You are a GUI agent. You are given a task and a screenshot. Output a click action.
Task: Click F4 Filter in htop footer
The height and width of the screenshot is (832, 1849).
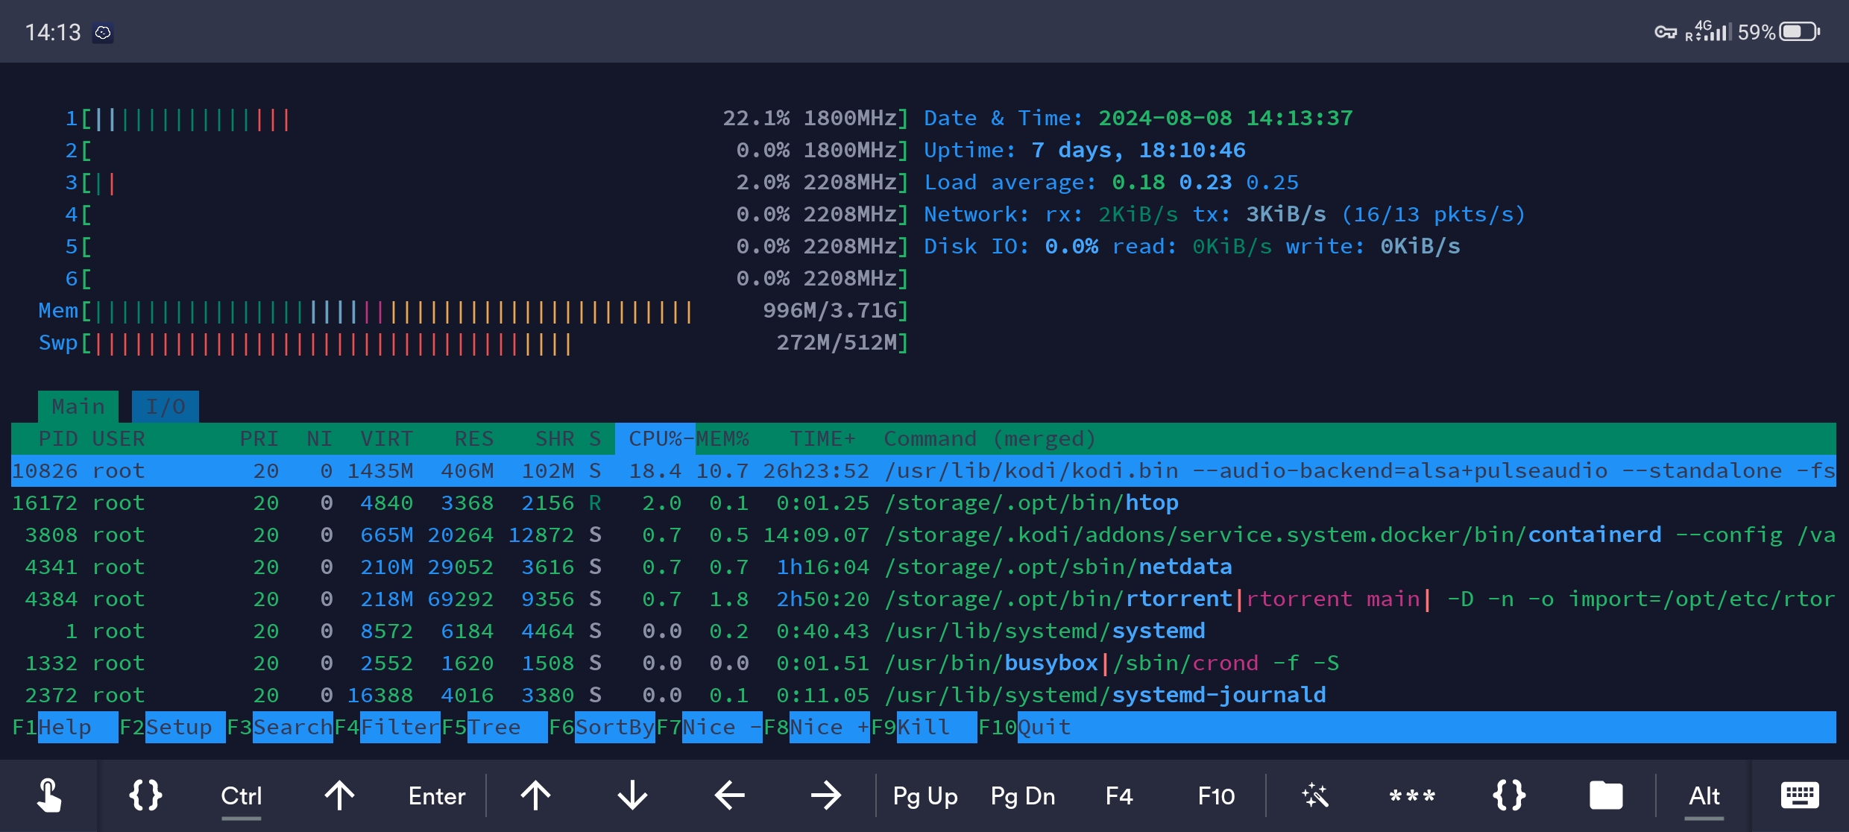tap(387, 727)
